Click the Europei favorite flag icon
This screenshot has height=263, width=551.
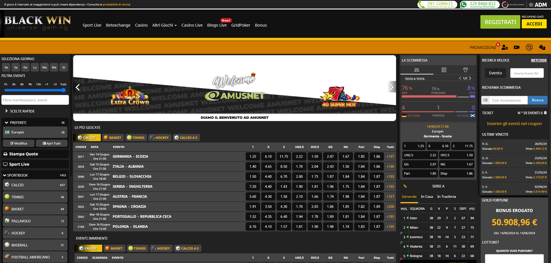(x=7, y=132)
